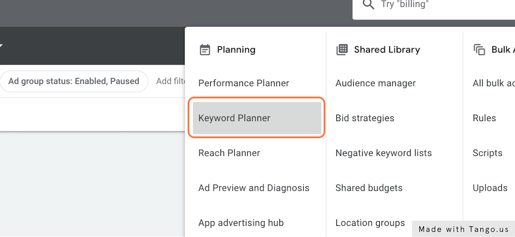The image size is (515, 237).
Task: Open Location groups
Action: tap(370, 223)
